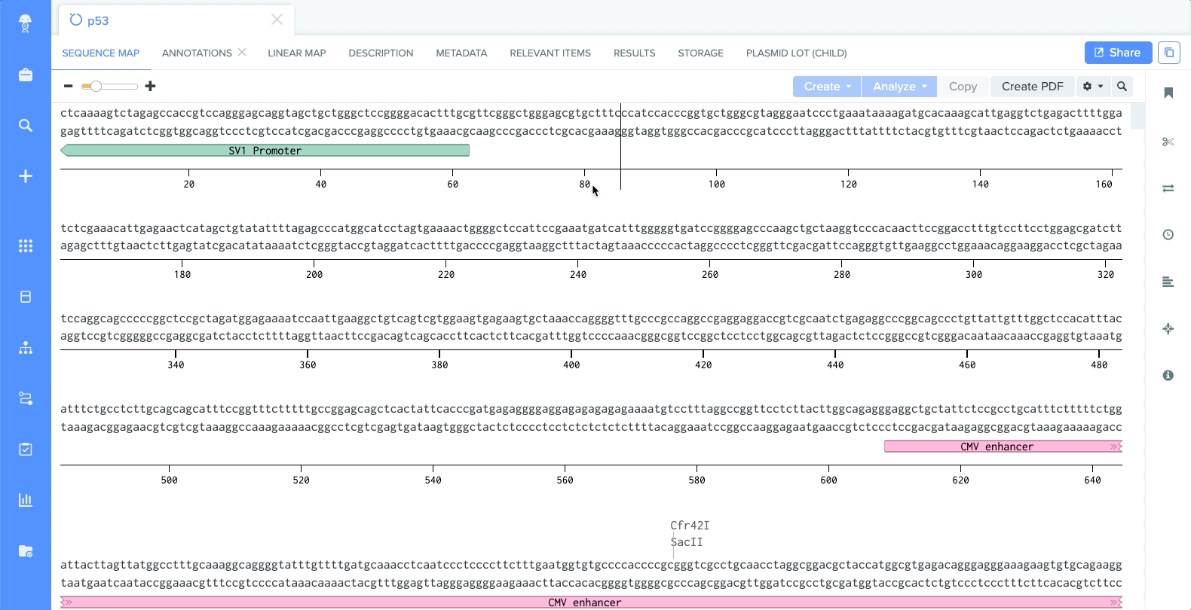Click the vertical scrollbar thumb
The width and height of the screenshot is (1191, 610).
point(1137,116)
